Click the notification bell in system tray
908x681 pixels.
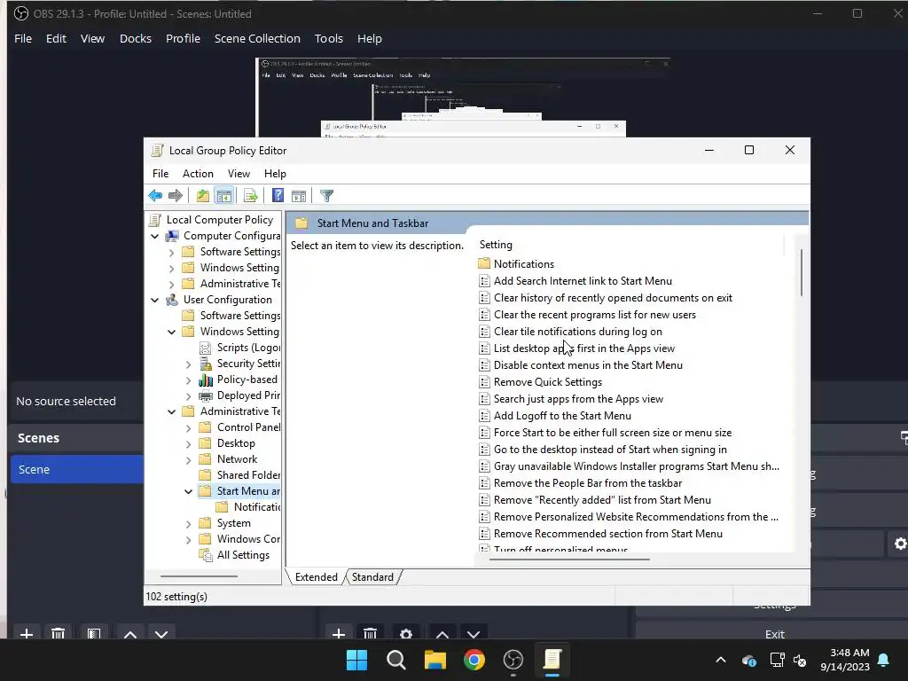[x=884, y=660]
